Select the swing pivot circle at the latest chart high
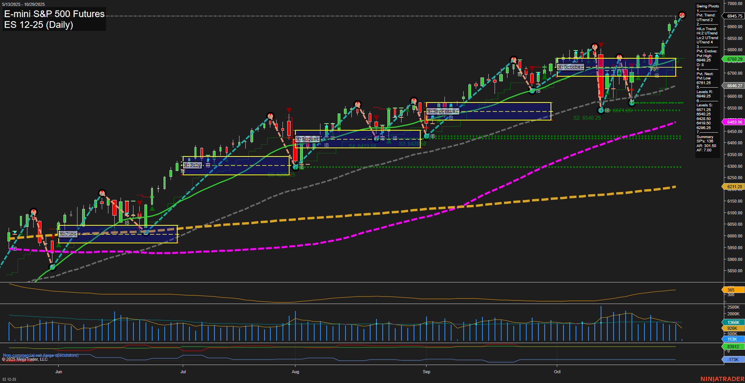 682,16
